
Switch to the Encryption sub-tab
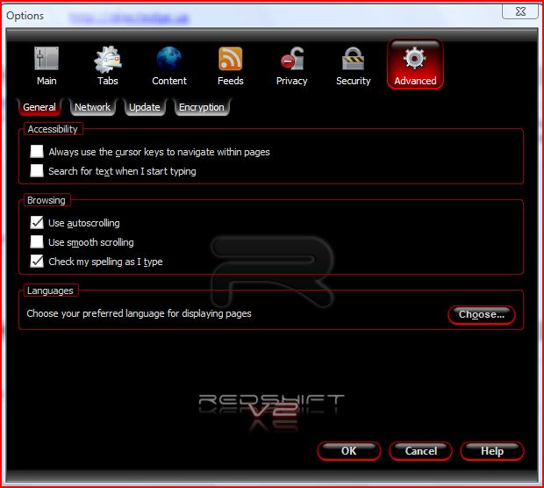(x=202, y=107)
